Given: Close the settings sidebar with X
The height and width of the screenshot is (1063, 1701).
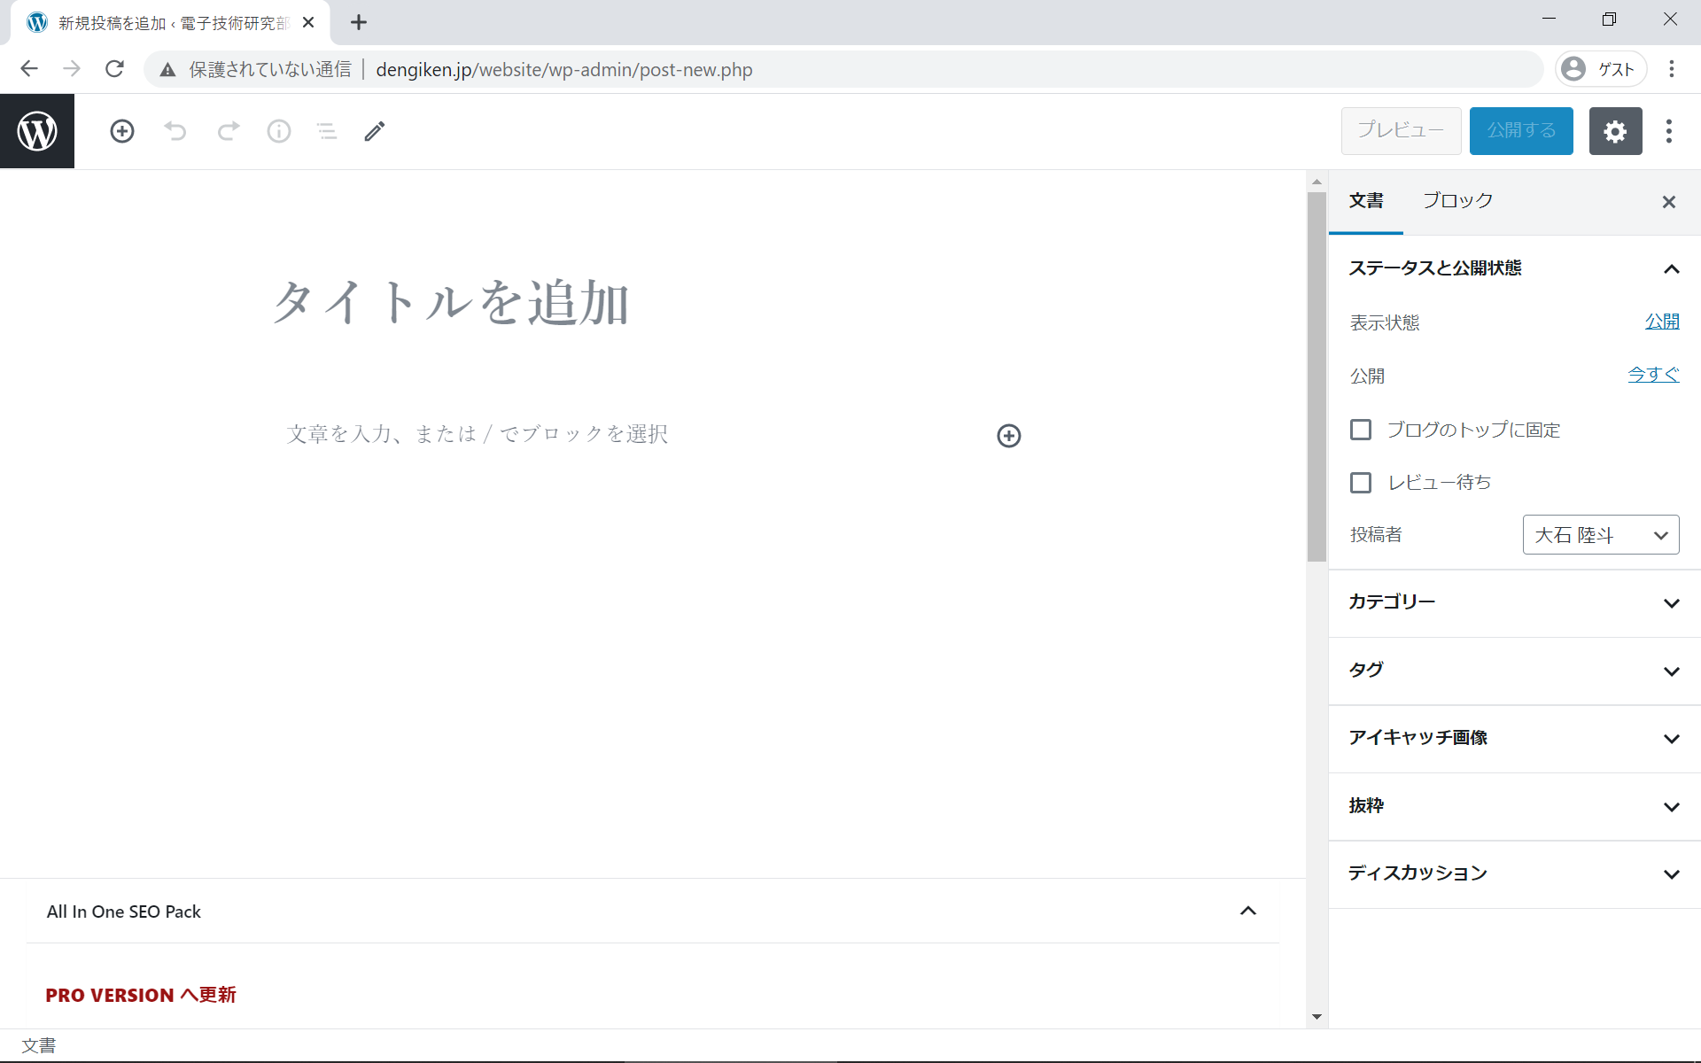Looking at the screenshot, I should point(1669,202).
